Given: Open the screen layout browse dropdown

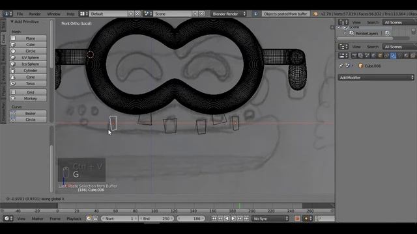Looking at the screenshot, I should (x=84, y=14).
